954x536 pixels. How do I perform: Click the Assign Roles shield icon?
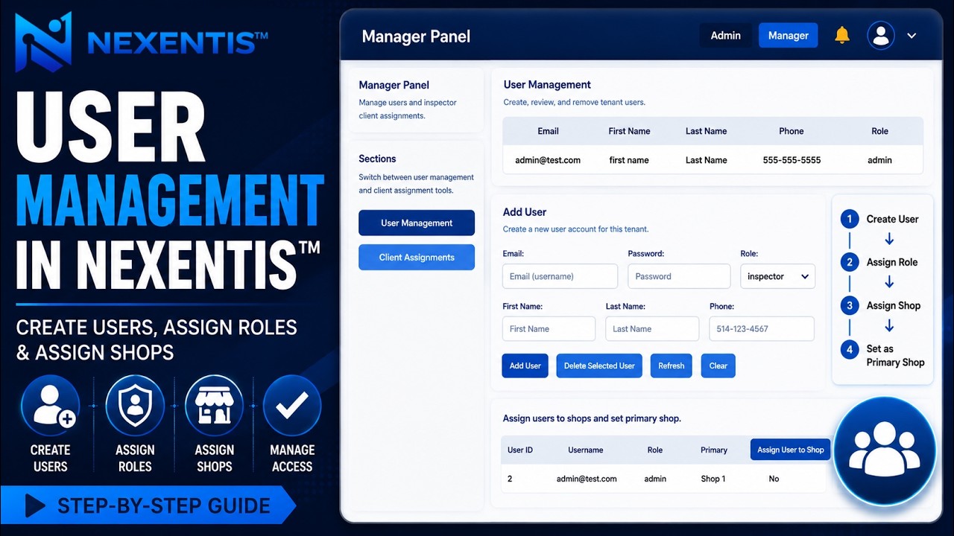pos(135,406)
